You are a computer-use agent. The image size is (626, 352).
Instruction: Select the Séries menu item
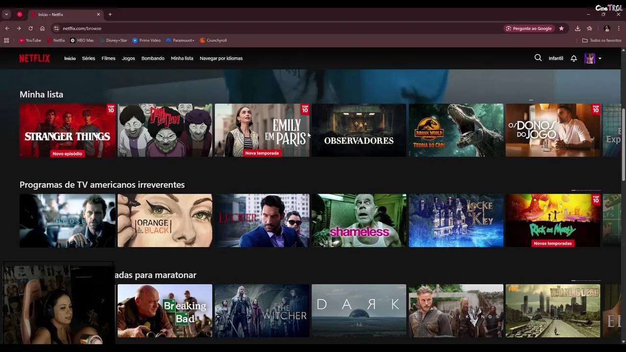tap(89, 58)
